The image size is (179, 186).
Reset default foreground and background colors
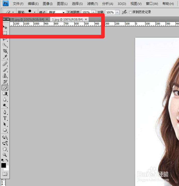(x=3, y=160)
